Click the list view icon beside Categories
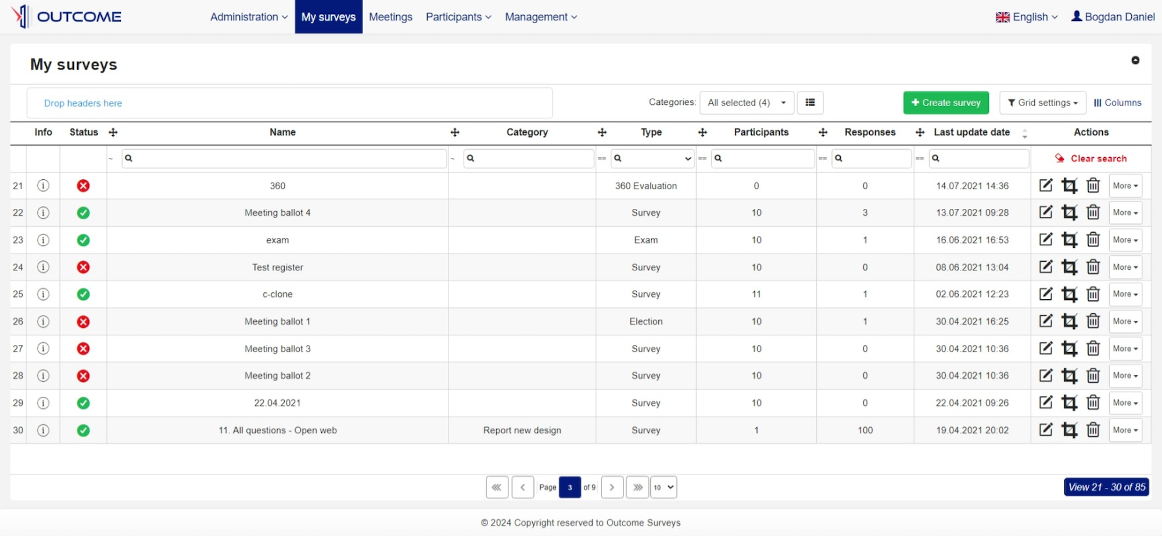The image size is (1162, 536). (810, 103)
